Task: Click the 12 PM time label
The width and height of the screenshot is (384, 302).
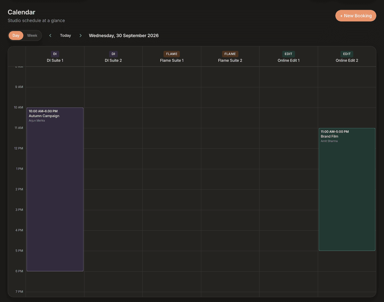Action: click(19, 148)
